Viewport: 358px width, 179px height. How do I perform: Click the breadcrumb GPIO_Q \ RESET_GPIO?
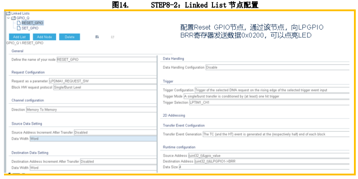tap(25, 43)
